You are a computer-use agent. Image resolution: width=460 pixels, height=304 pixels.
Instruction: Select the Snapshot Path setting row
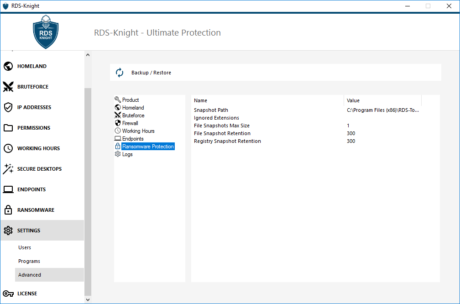[306, 110]
